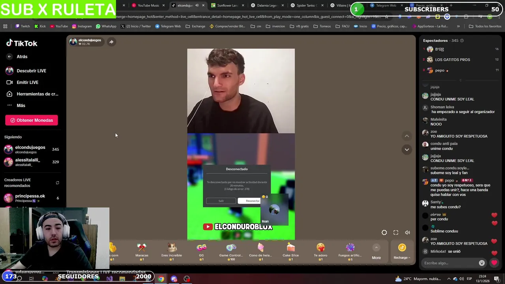
Task: Share the elcondujuegos live stream
Action: pos(111,42)
